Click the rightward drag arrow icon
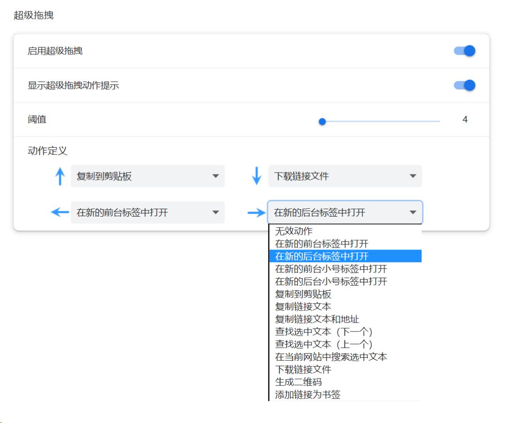This screenshot has height=423, width=507. pyautogui.click(x=256, y=212)
